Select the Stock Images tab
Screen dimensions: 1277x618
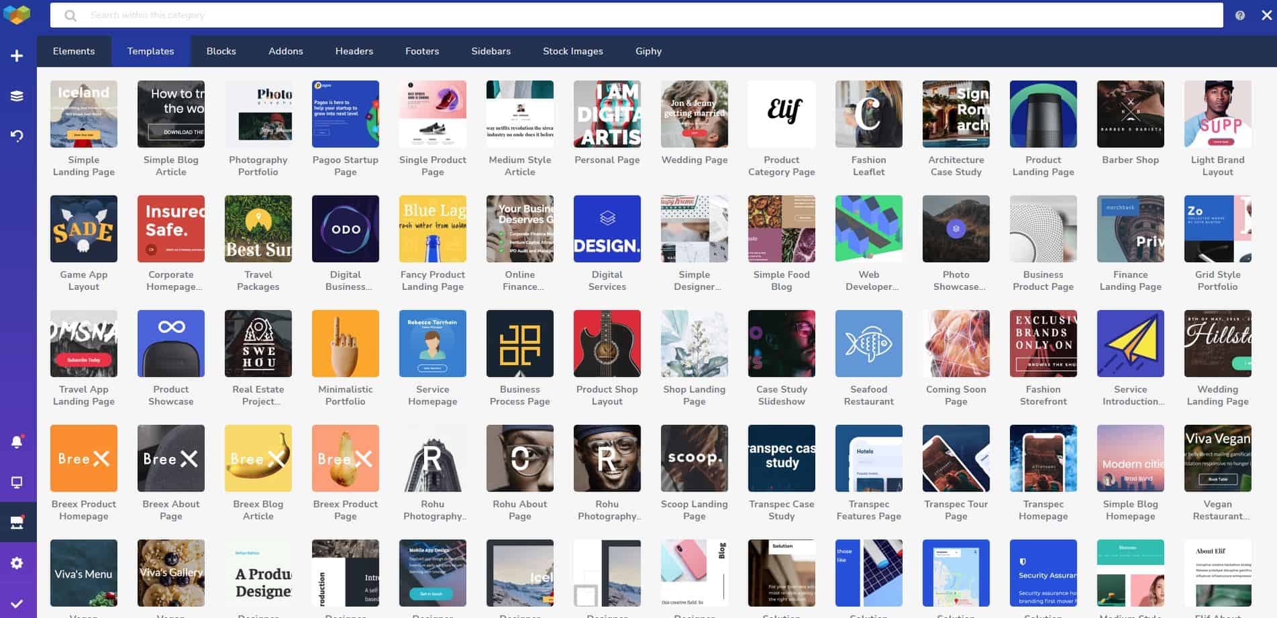[572, 51]
